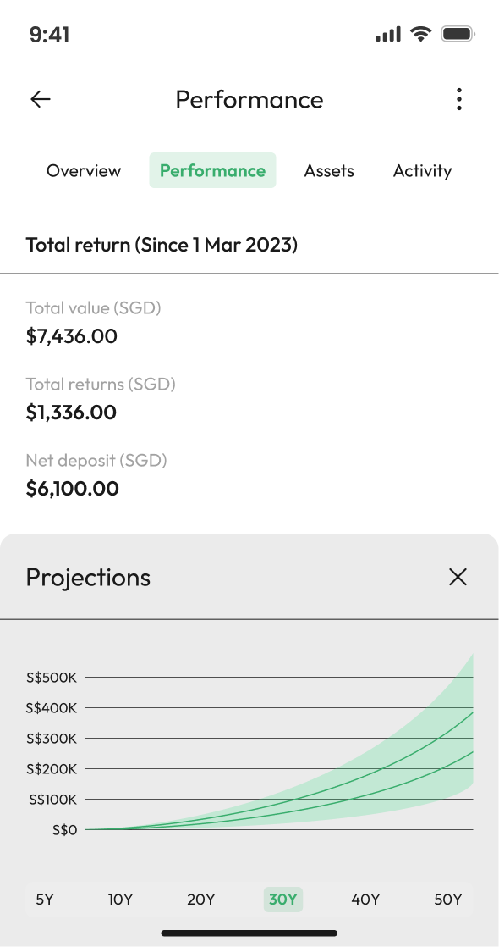Image resolution: width=499 pixels, height=947 pixels.
Task: Pick the 20Y projection range
Action: tap(201, 900)
